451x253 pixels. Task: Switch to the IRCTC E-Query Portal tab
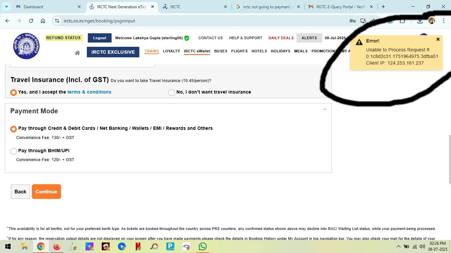339,7
